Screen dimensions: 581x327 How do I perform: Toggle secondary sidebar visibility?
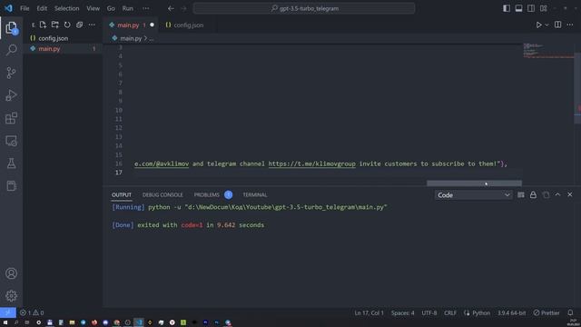[x=531, y=8]
